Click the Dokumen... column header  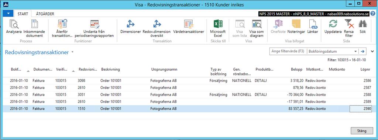coord(43,70)
